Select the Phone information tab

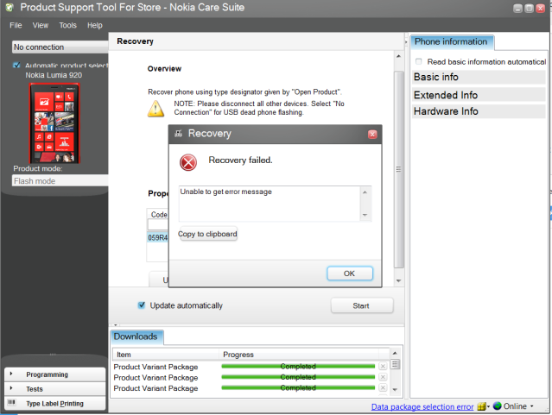point(452,42)
